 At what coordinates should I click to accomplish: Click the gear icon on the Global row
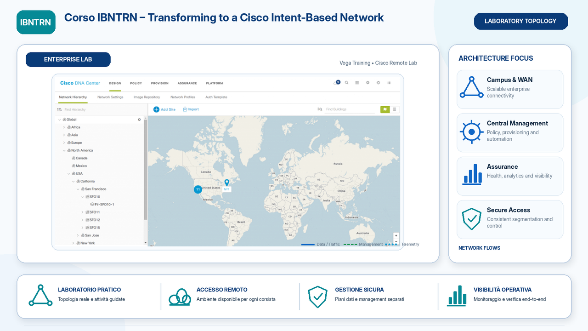tap(139, 120)
